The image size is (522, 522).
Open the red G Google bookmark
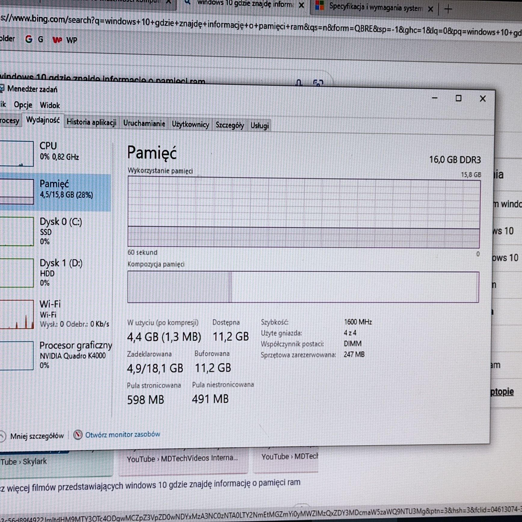(x=29, y=39)
